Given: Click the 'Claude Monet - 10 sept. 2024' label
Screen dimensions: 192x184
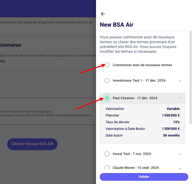Looking at the screenshot, I should point(136,168).
